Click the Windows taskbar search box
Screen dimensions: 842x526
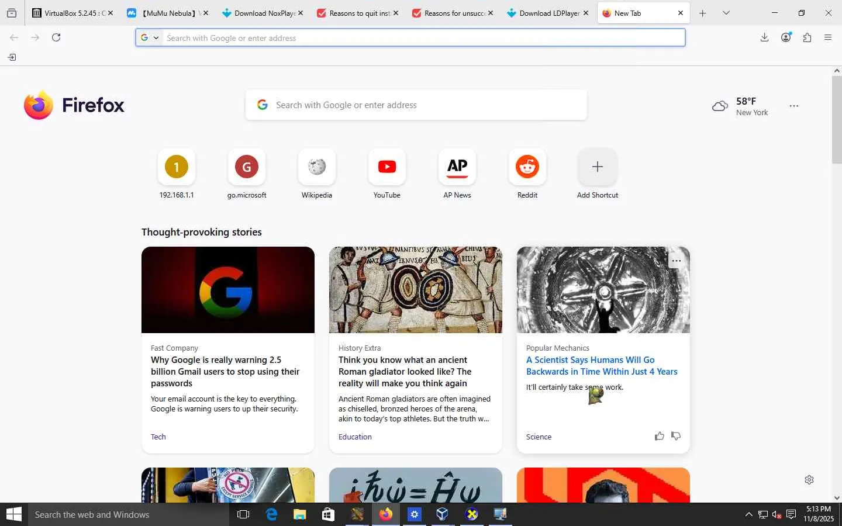[129, 514]
